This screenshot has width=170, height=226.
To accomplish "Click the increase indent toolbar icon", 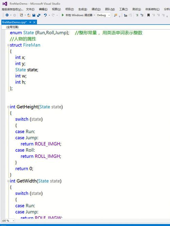I will pos(142,15).
